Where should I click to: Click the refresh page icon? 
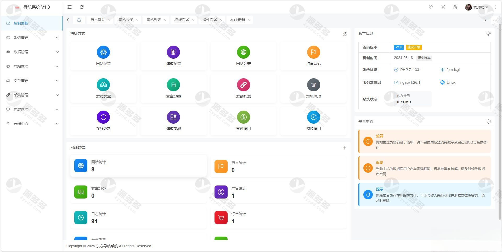82,7
